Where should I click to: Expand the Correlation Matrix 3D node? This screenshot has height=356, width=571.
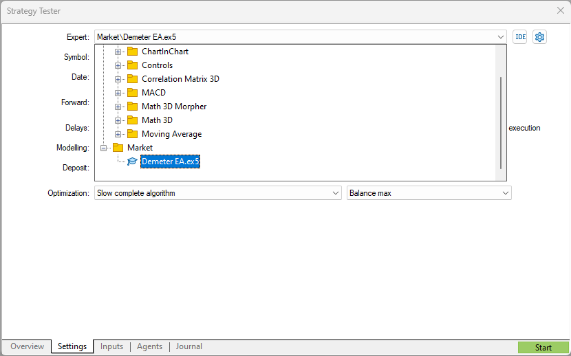tap(118, 79)
